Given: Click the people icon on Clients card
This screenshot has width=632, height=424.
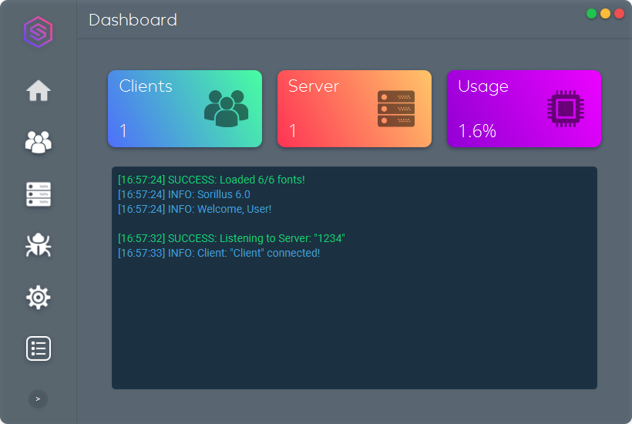Looking at the screenshot, I should pos(226,109).
